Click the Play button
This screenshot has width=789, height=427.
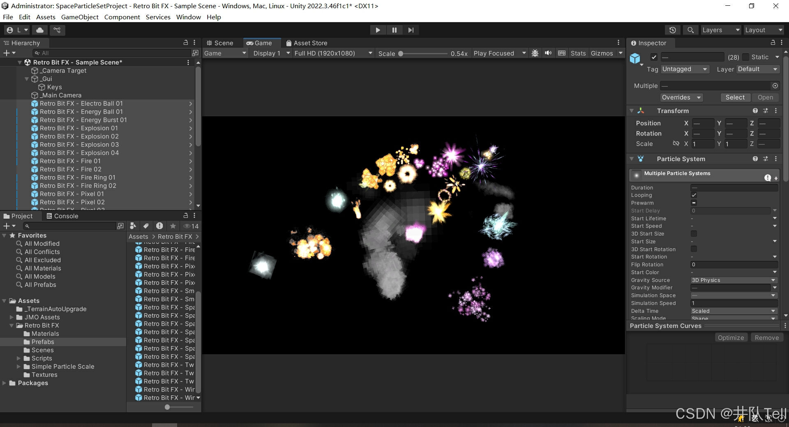pos(378,30)
